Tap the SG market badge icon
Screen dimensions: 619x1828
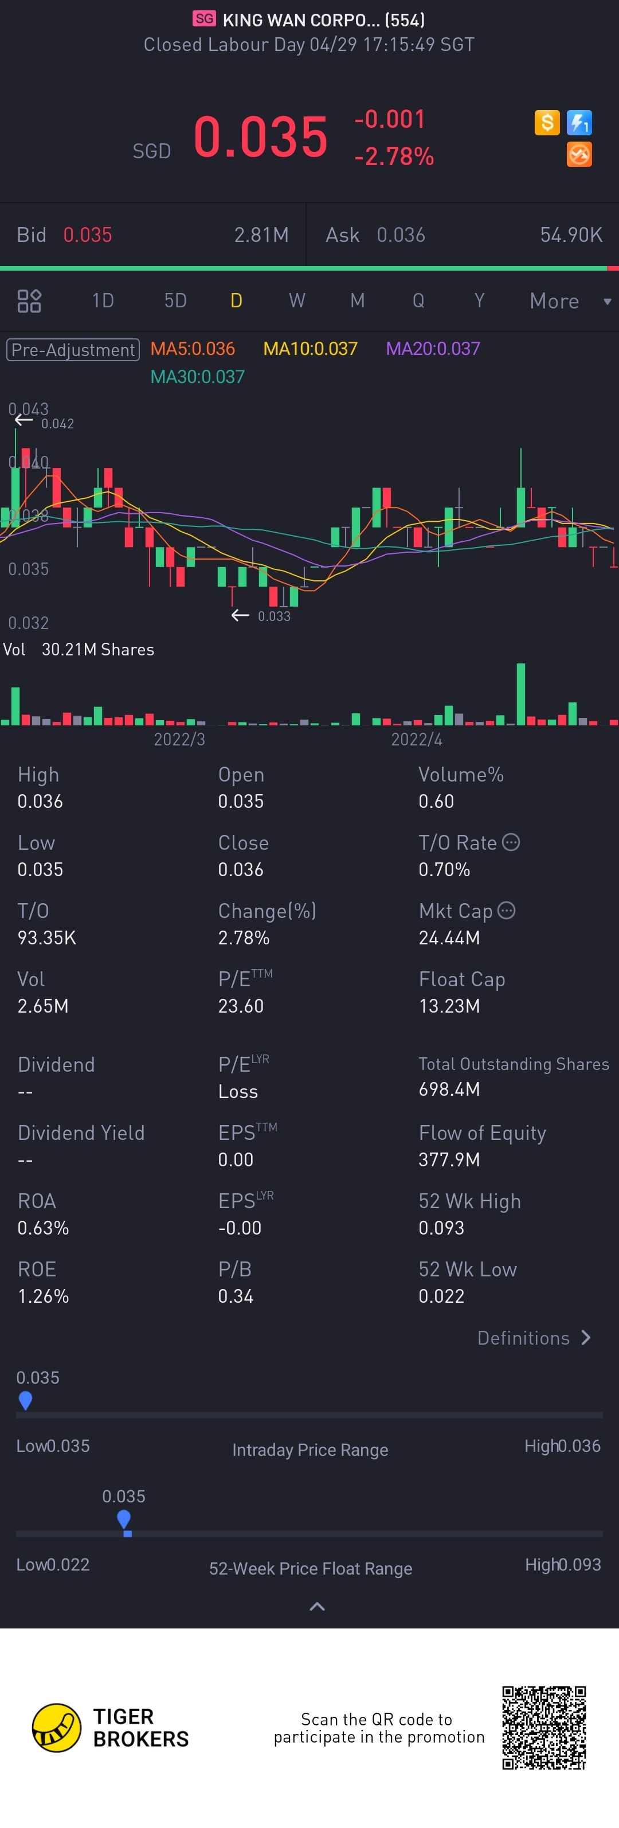(x=204, y=19)
